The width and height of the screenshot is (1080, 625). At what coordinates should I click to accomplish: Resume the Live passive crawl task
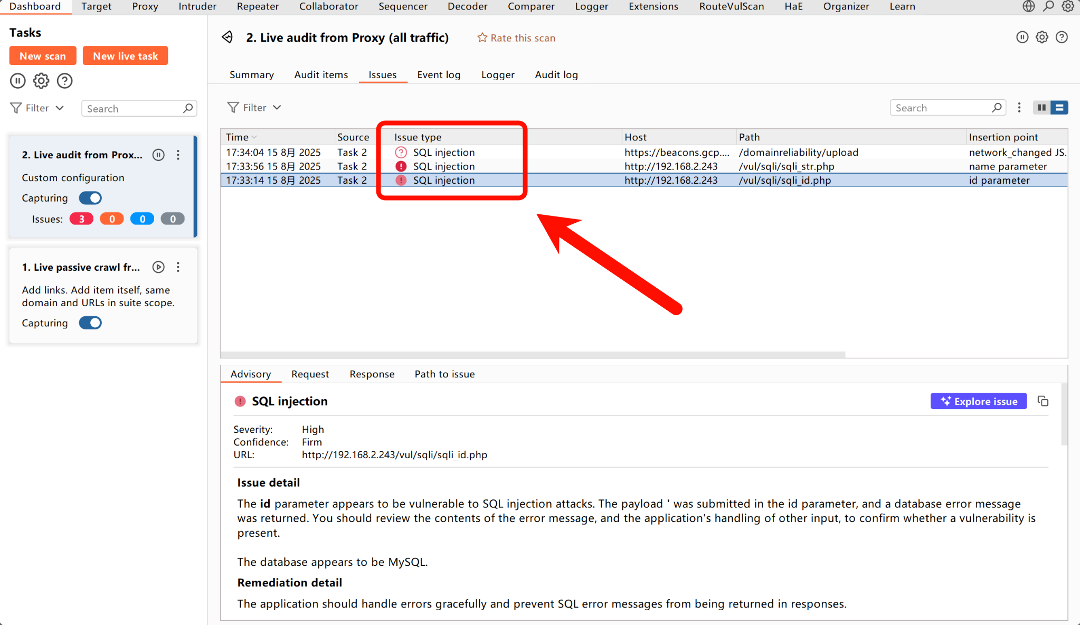tap(158, 267)
